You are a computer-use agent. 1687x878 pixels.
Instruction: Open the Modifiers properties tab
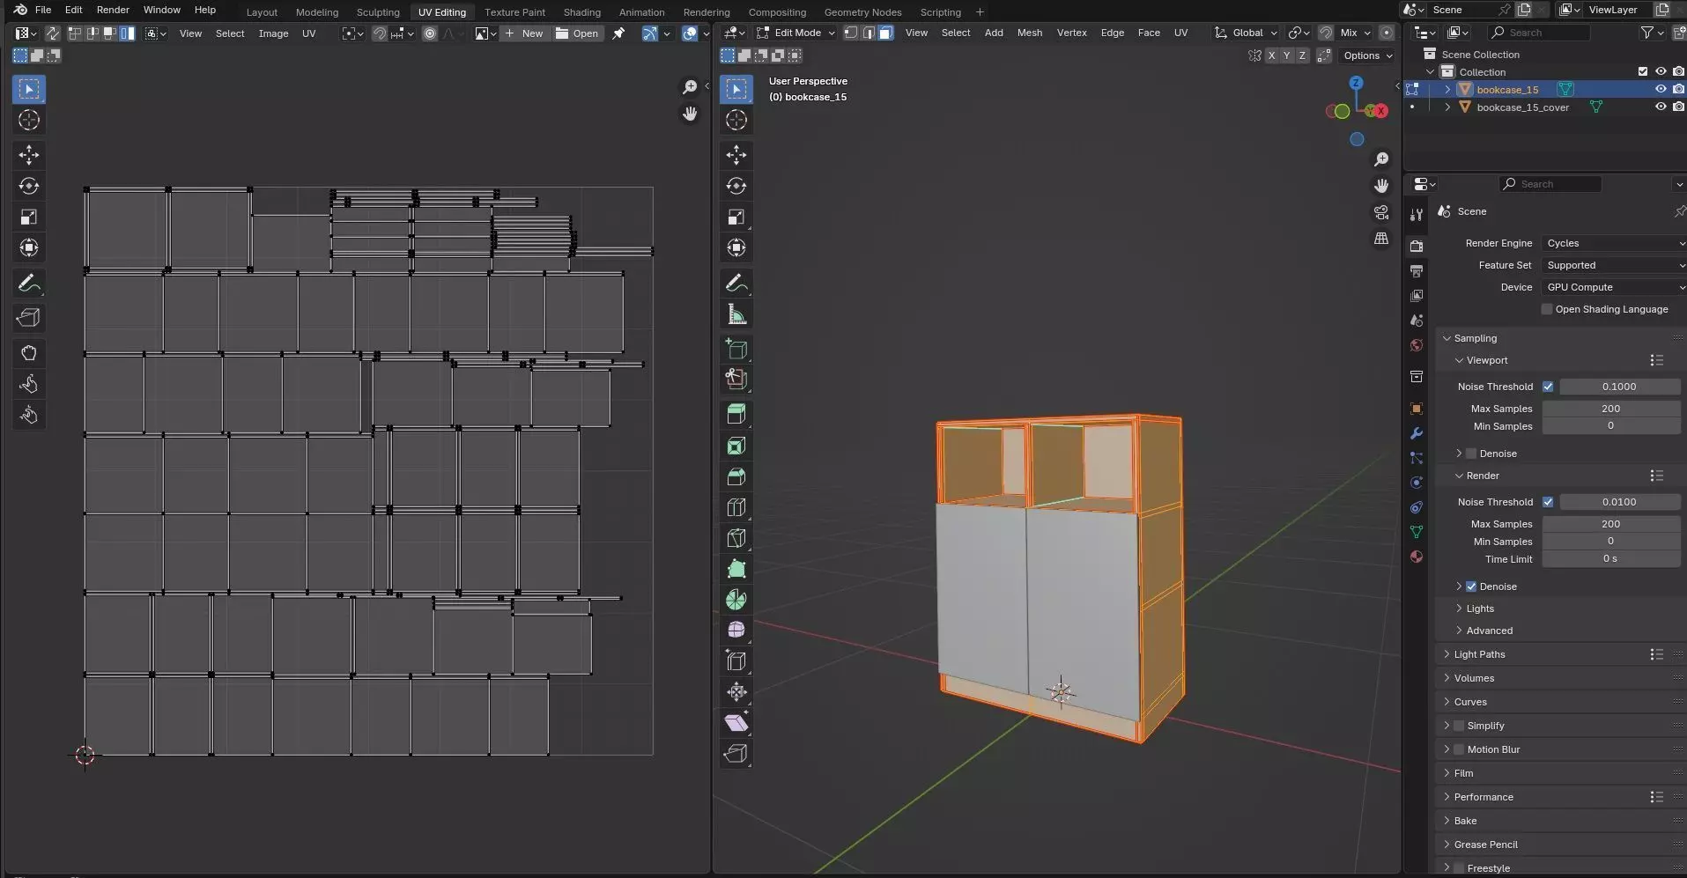1417,433
